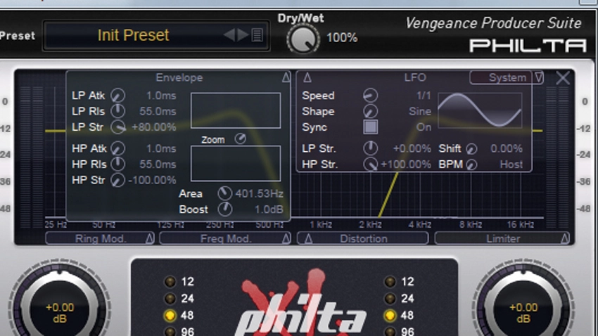Expand the Distortion section
Viewport: 598px width, 336px height.
tap(363, 238)
